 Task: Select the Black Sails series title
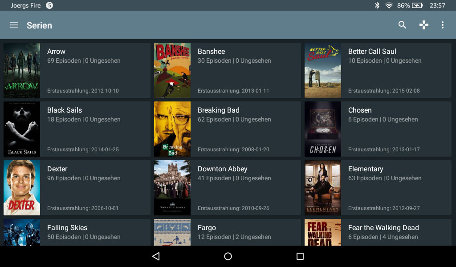[x=65, y=110]
